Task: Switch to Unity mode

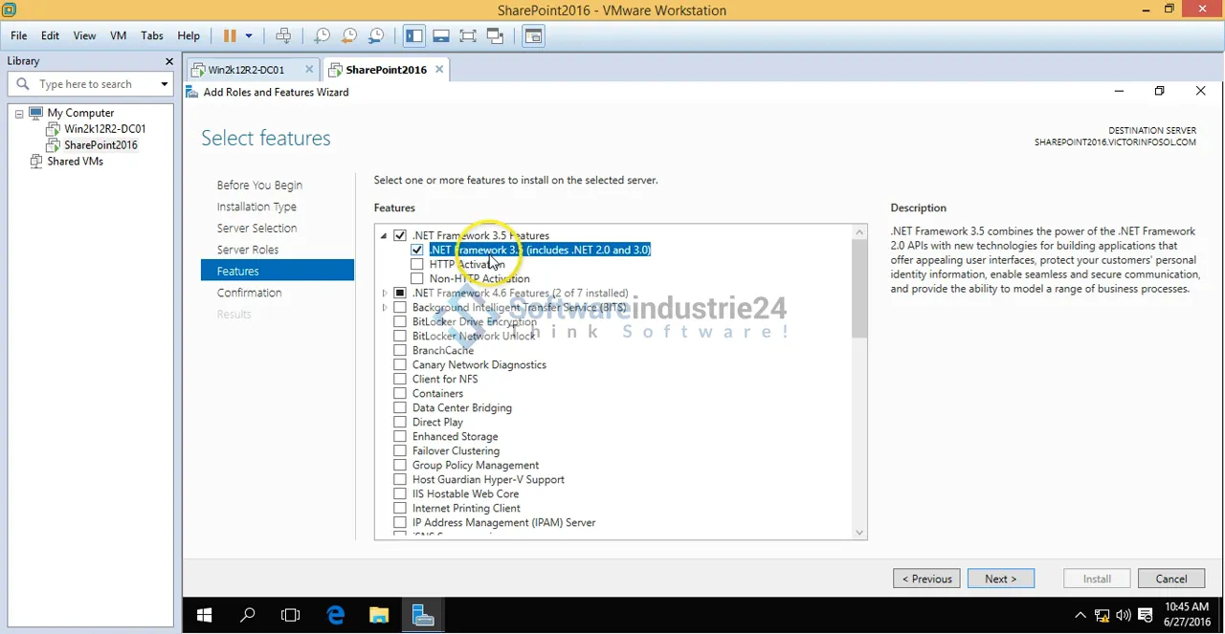Action: coord(495,35)
